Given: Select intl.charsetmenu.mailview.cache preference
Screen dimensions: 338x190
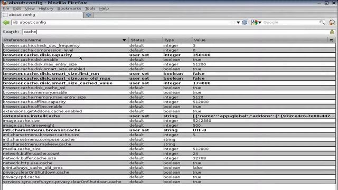Looking at the screenshot, I should [169, 144].
